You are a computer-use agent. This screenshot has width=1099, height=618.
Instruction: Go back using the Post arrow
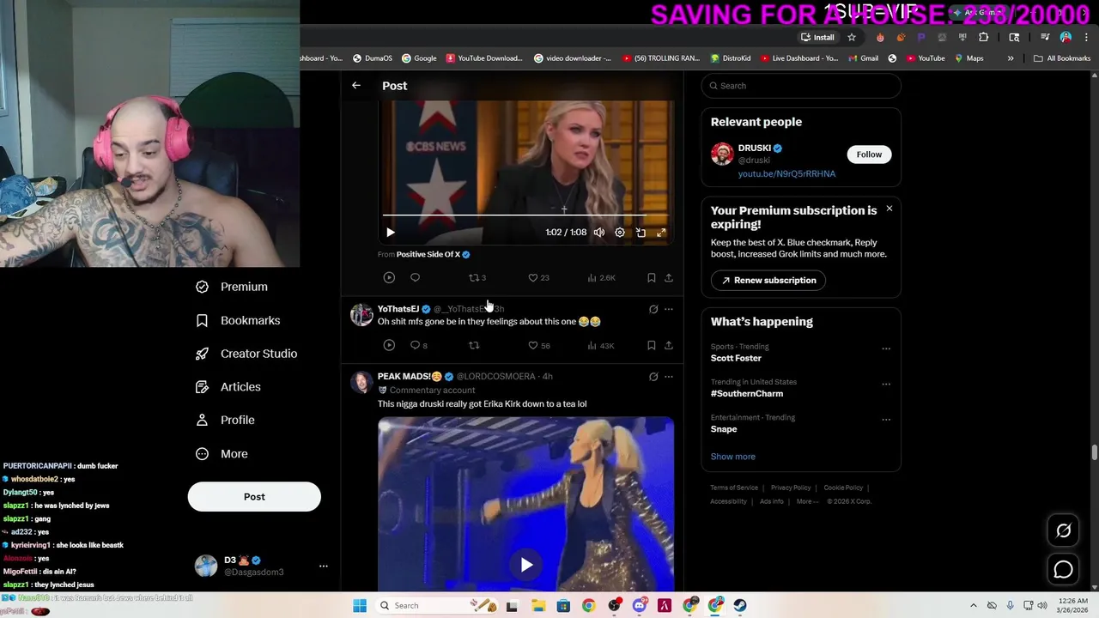tap(356, 86)
